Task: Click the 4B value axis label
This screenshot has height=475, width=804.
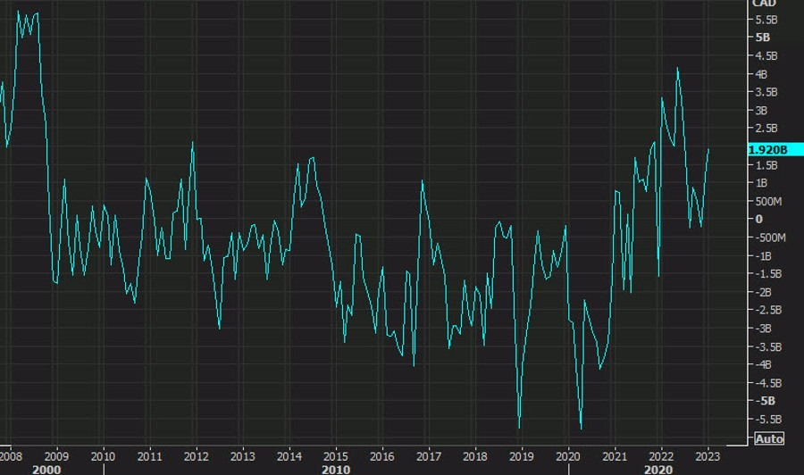Action: pos(762,74)
